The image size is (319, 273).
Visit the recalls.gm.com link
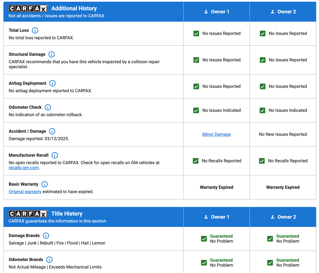tap(24, 168)
